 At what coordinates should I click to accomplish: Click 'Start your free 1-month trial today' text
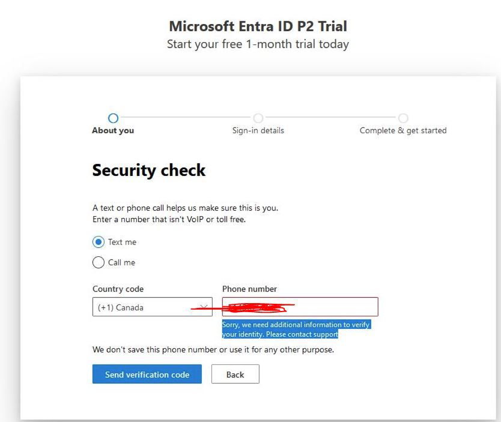point(258,44)
